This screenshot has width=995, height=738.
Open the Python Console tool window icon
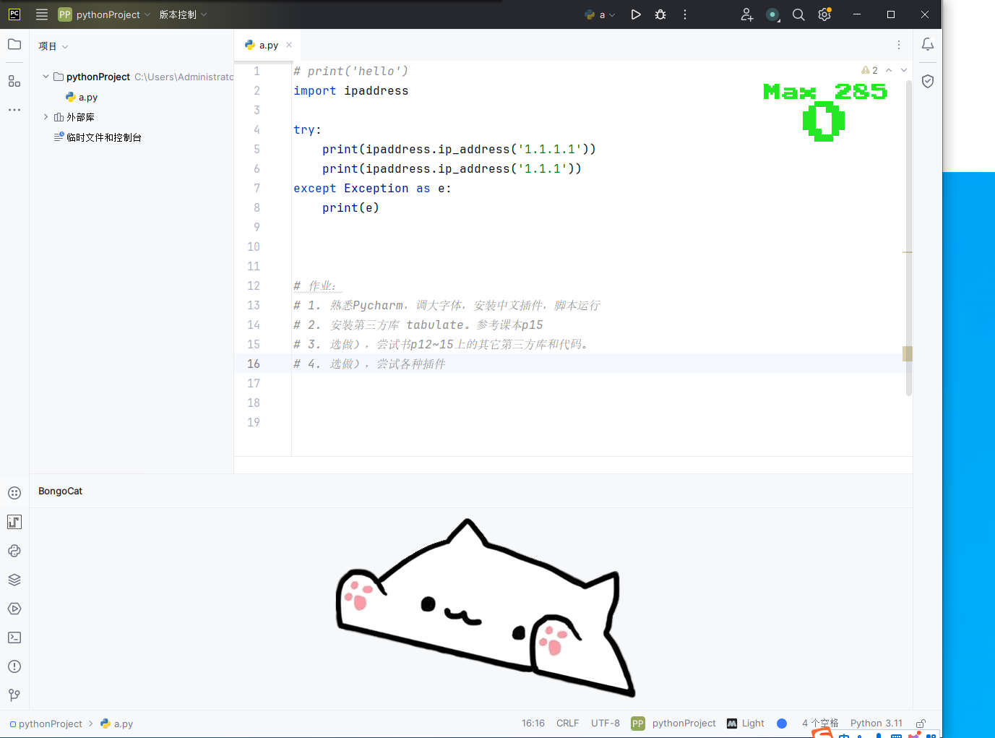(14, 550)
